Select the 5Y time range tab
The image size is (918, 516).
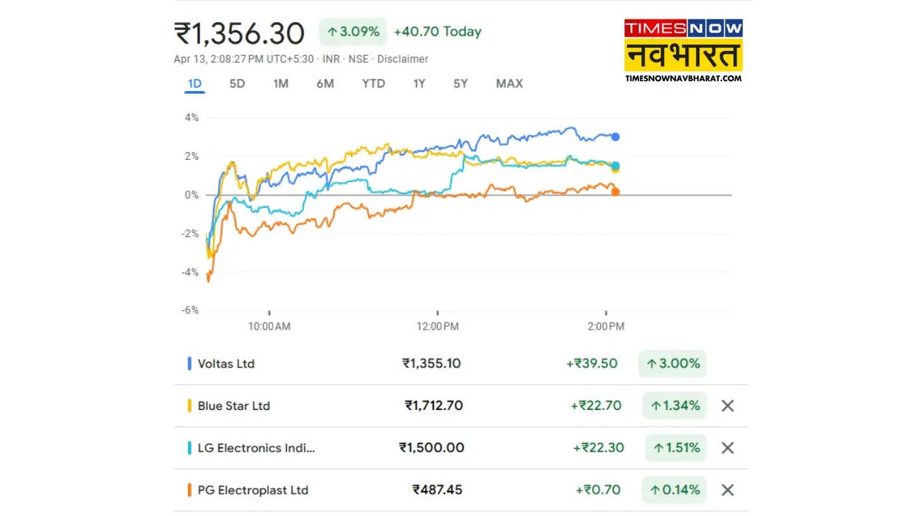click(460, 84)
